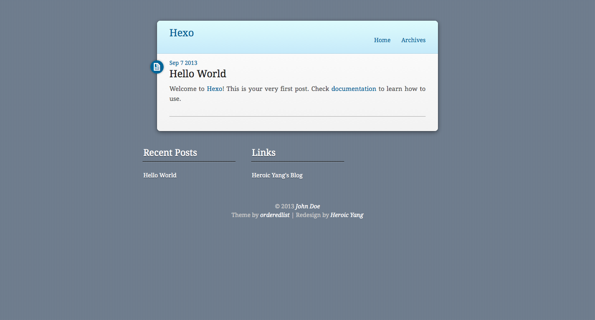Open the documentation link
The width and height of the screenshot is (595, 320).
(354, 89)
